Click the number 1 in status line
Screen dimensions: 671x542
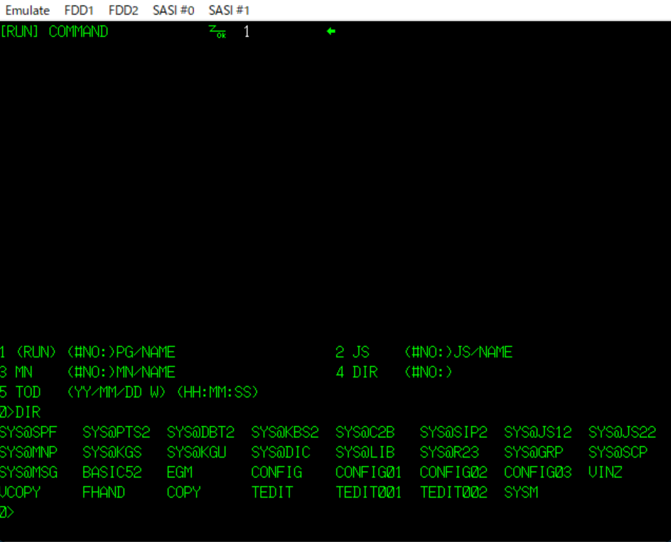point(247,32)
